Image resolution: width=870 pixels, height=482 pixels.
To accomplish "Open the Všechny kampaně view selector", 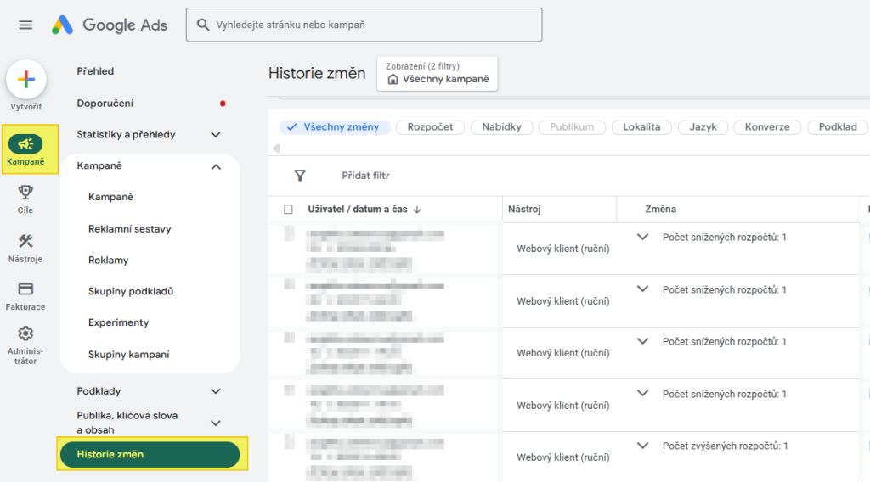I will pos(437,74).
